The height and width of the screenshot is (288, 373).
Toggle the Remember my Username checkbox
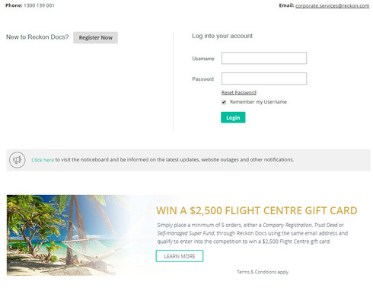point(224,102)
